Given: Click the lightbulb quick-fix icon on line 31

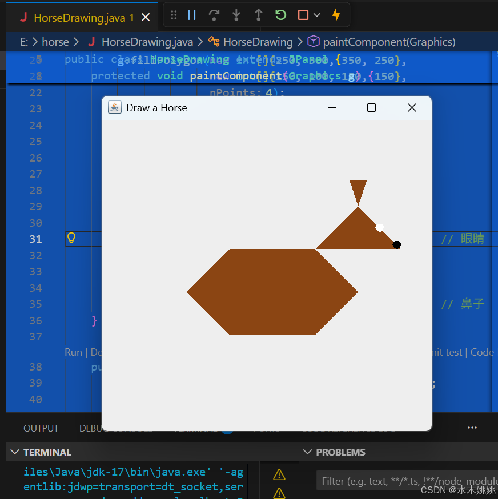Looking at the screenshot, I should tap(71, 238).
